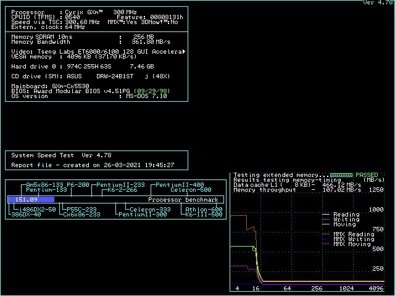
Task: Click the Report file created on line
Action: click(x=93, y=165)
